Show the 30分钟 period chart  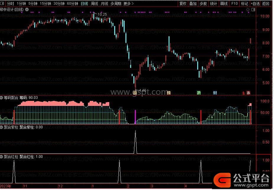tap(59, 4)
